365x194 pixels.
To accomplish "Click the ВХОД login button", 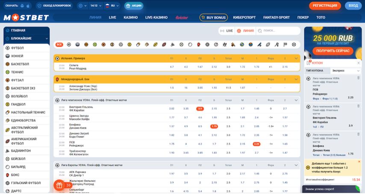I will 353,6.
